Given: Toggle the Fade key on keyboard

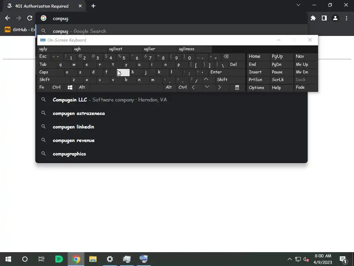Looking at the screenshot, I should [306, 87].
